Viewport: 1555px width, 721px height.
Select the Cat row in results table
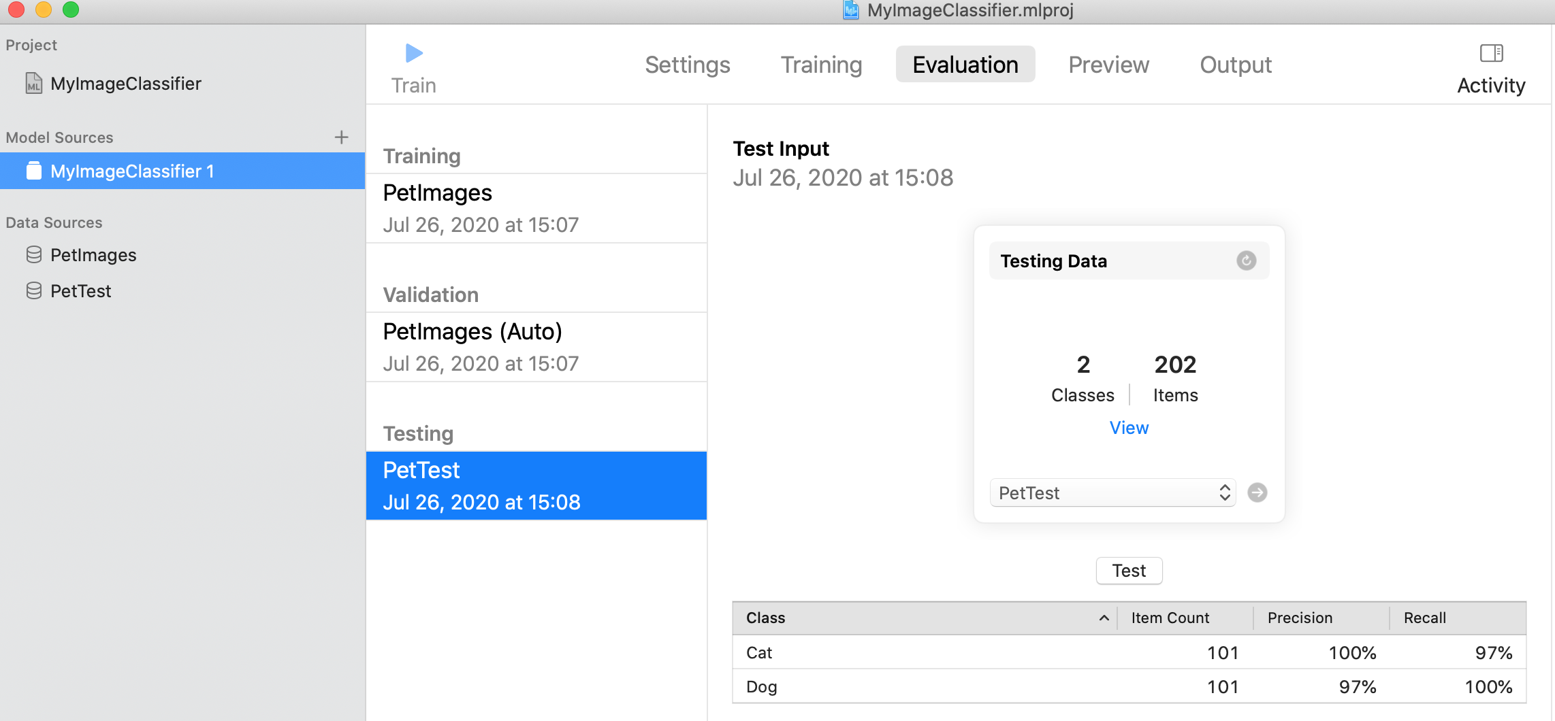1129,652
